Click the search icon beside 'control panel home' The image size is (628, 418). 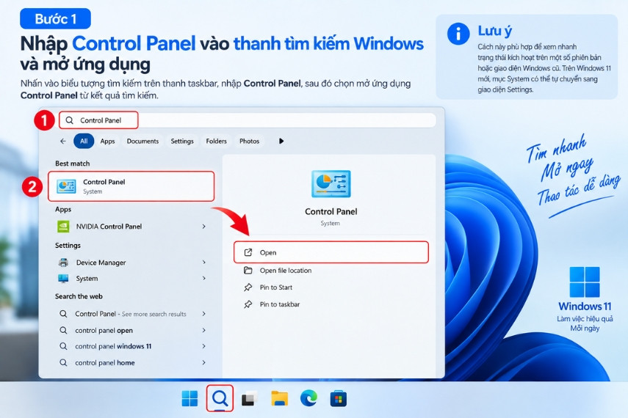tap(63, 363)
